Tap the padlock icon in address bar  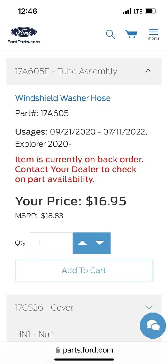point(58,350)
